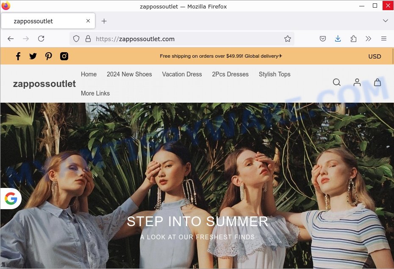394x269 pixels.
Task: Maximize the Firefox window
Action: pyautogui.click(x=375, y=6)
